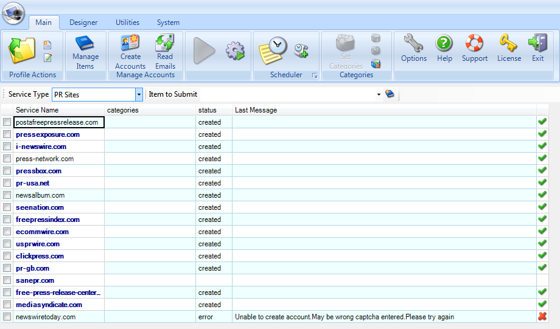The width and height of the screenshot is (560, 329).
Task: Select the sanepr.com service name
Action: coord(35,280)
